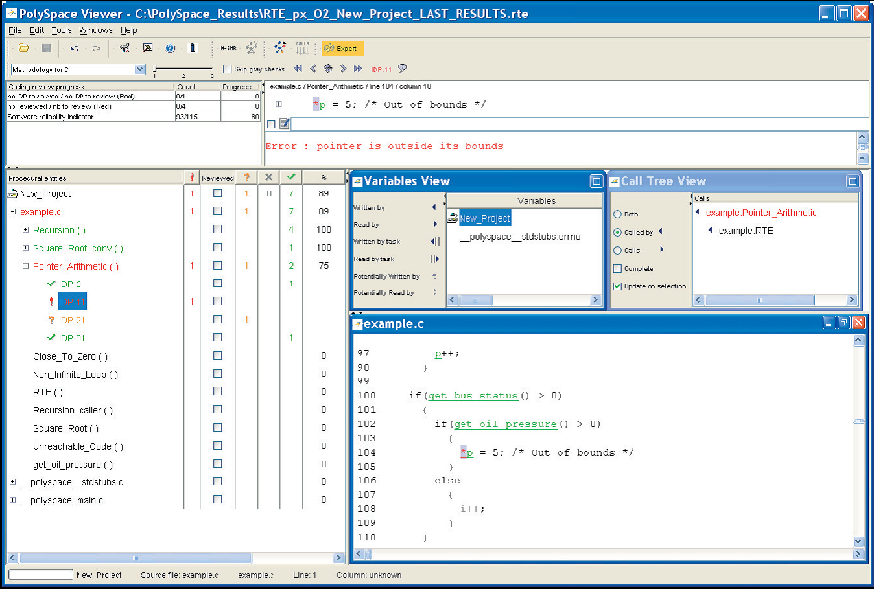Open the Help menu
This screenshot has width=874, height=589.
[129, 30]
